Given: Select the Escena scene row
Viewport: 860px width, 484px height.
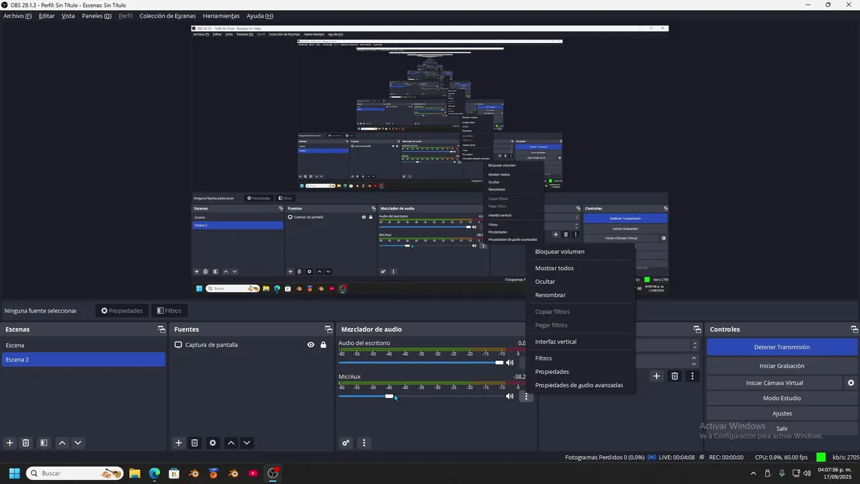Looking at the screenshot, I should pyautogui.click(x=83, y=346).
